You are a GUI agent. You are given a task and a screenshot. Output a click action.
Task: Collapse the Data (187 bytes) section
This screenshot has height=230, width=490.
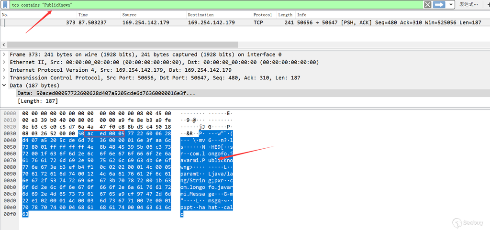5,85
